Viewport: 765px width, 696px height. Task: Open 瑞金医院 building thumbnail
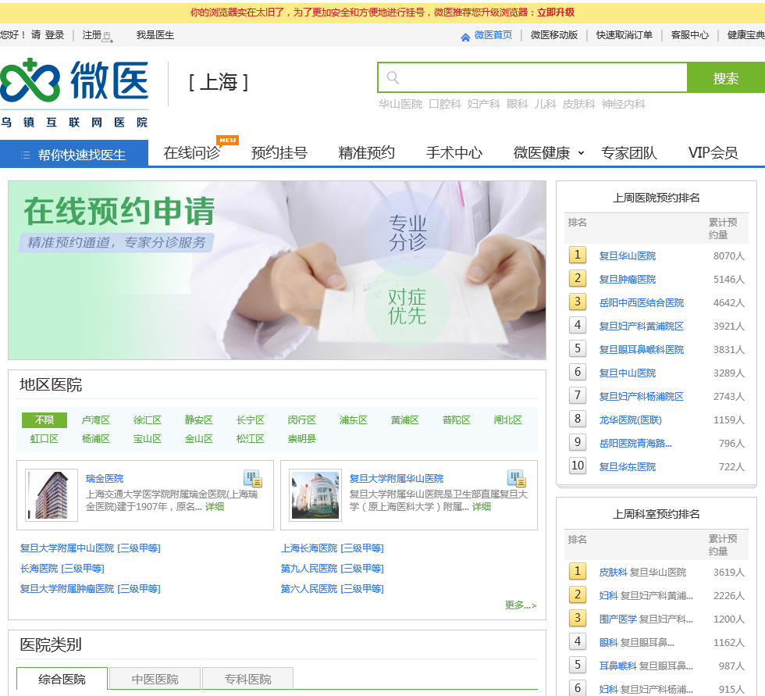pyautogui.click(x=52, y=495)
